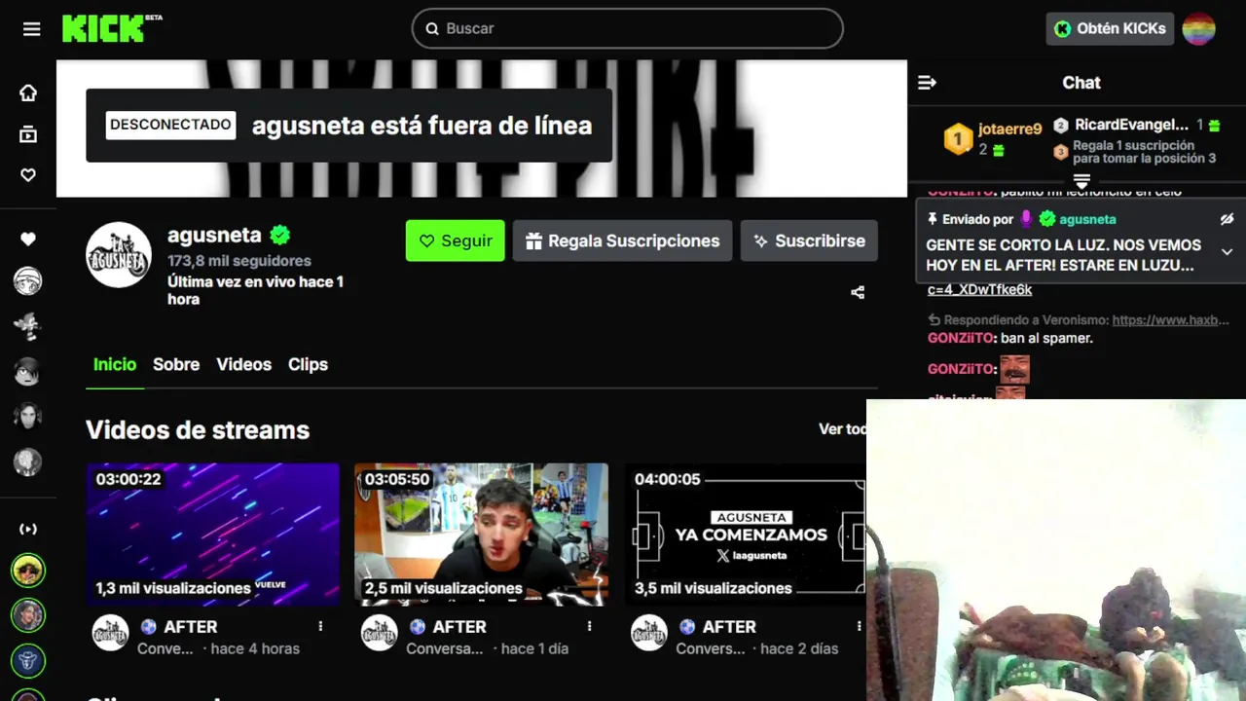This screenshot has height=701, width=1246.
Task: Click the 'Regala 1 suscripción' leaderboard hint
Action: (1144, 152)
